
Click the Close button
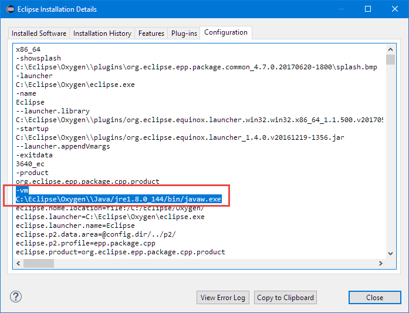(x=374, y=298)
